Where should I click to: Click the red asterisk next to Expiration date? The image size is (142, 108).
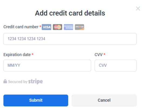click(32, 54)
